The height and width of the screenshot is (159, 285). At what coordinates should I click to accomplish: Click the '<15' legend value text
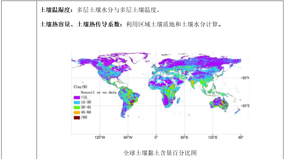point(84,97)
